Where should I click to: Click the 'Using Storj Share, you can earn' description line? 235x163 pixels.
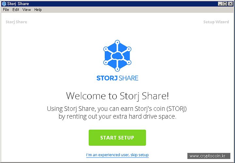point(117,109)
